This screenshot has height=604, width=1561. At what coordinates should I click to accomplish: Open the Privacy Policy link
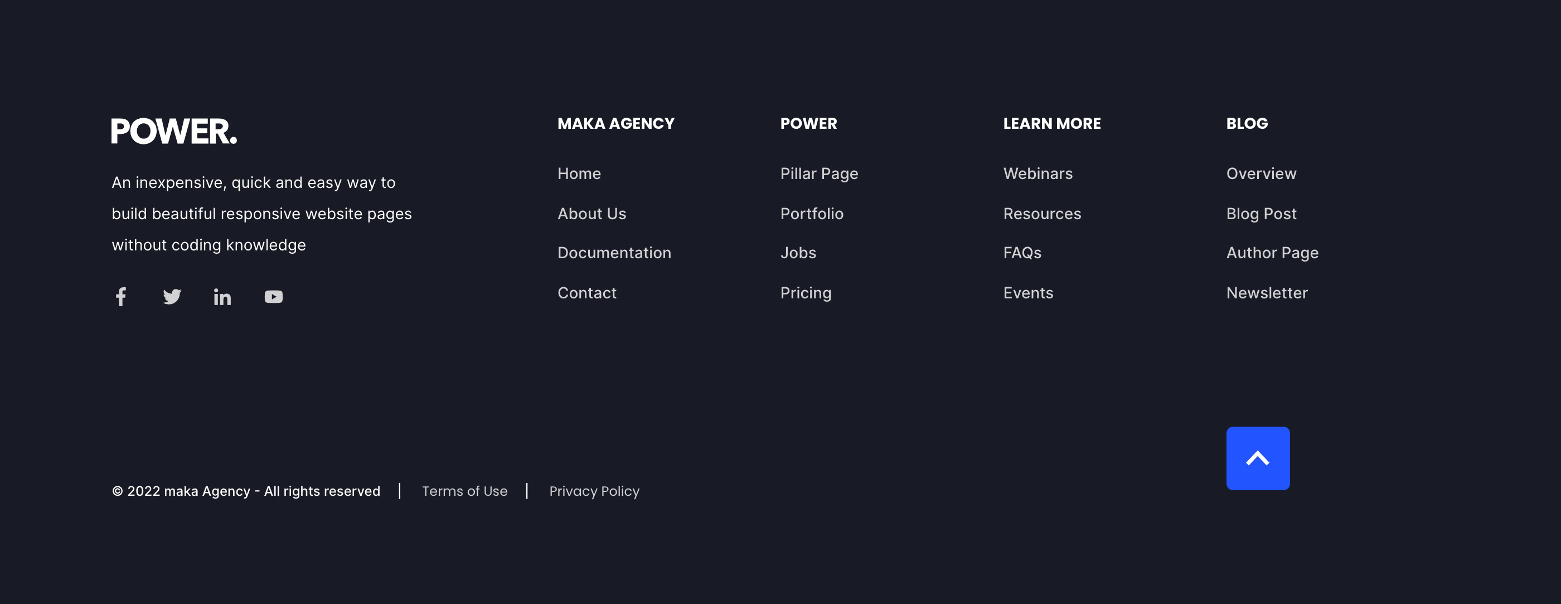click(x=594, y=491)
